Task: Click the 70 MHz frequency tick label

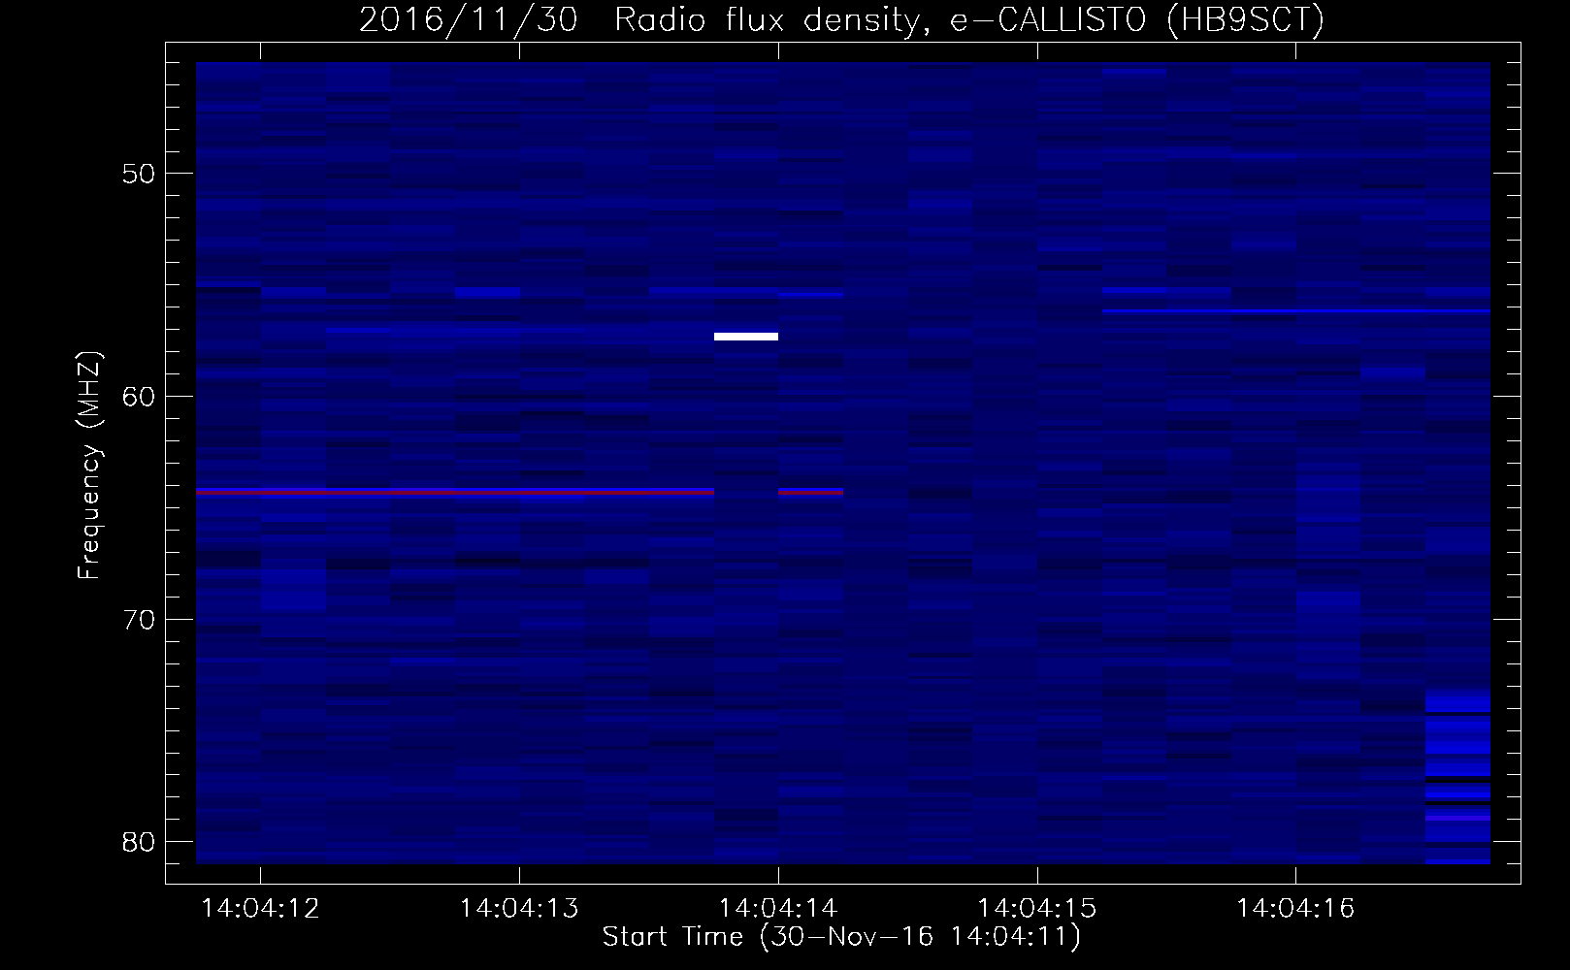Action: 139,620
